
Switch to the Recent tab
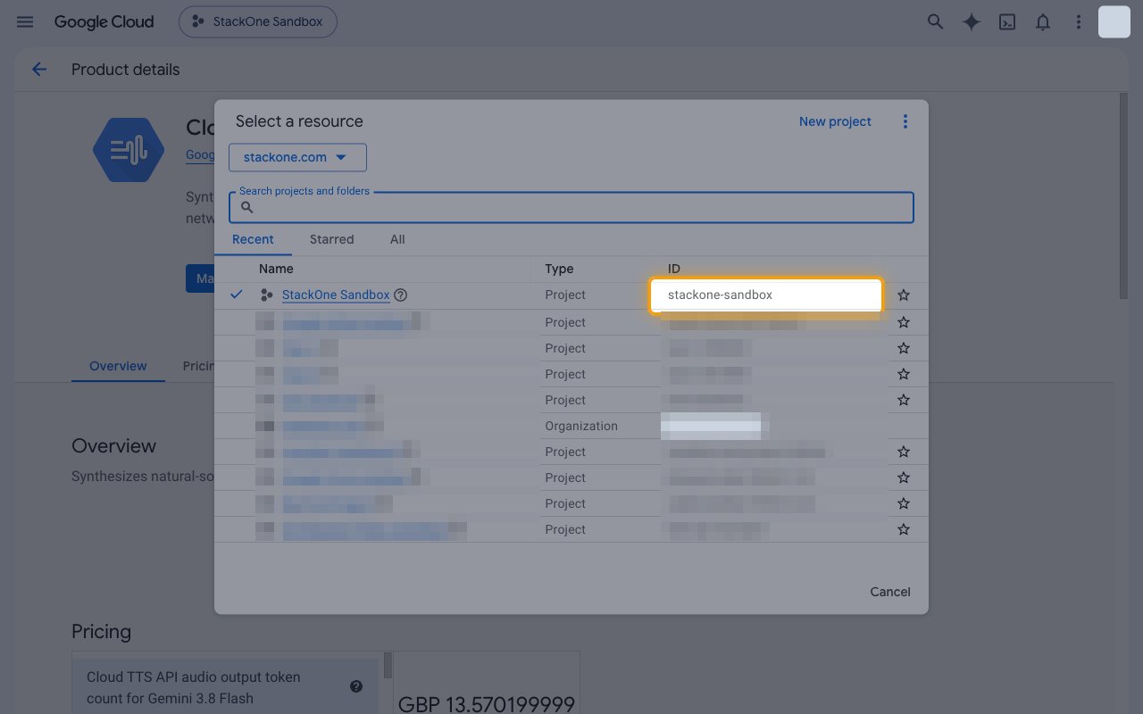coord(253,239)
